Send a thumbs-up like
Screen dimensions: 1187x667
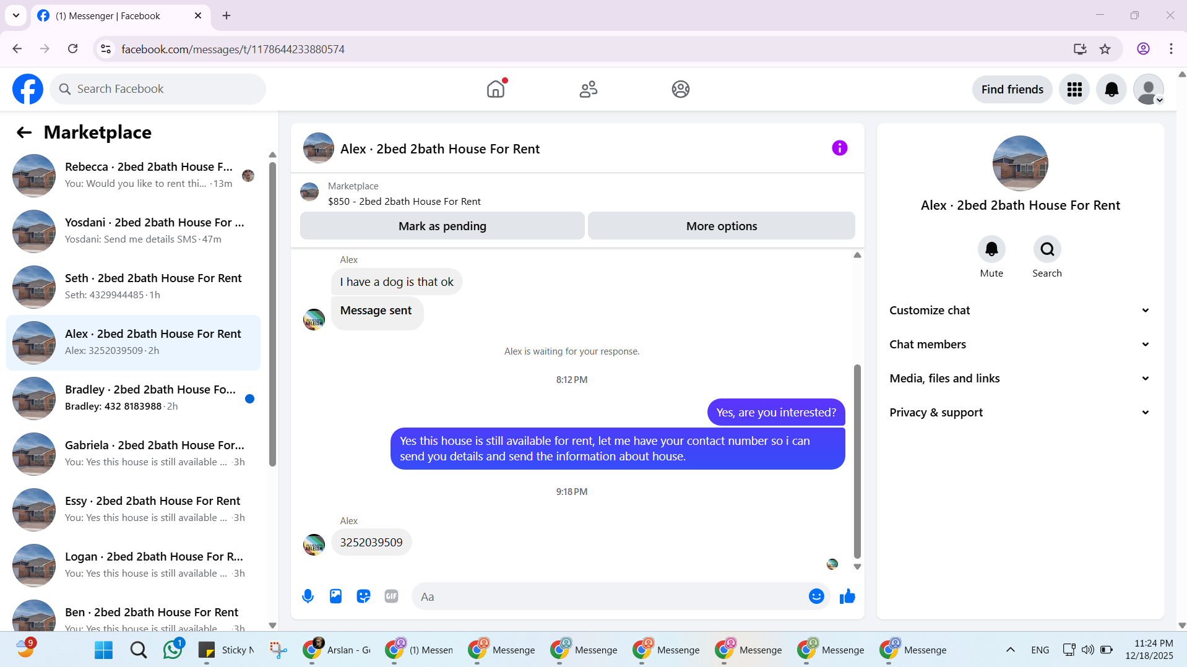tap(847, 596)
